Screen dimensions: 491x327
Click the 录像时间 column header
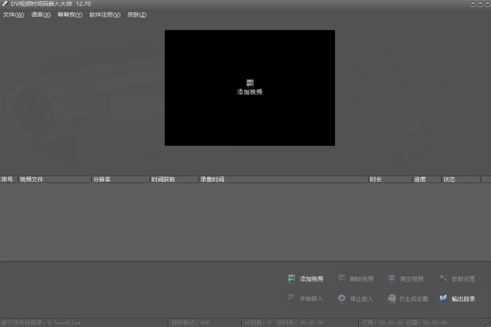tap(284, 179)
